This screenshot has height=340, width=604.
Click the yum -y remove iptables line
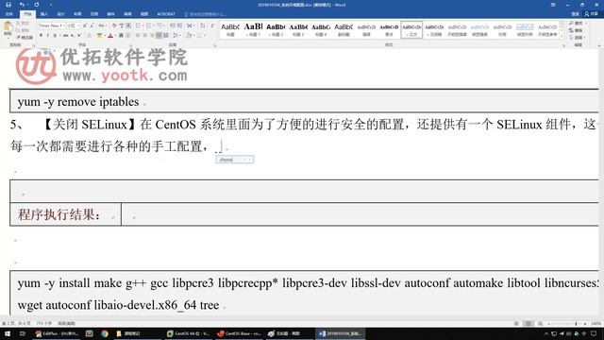click(x=78, y=102)
